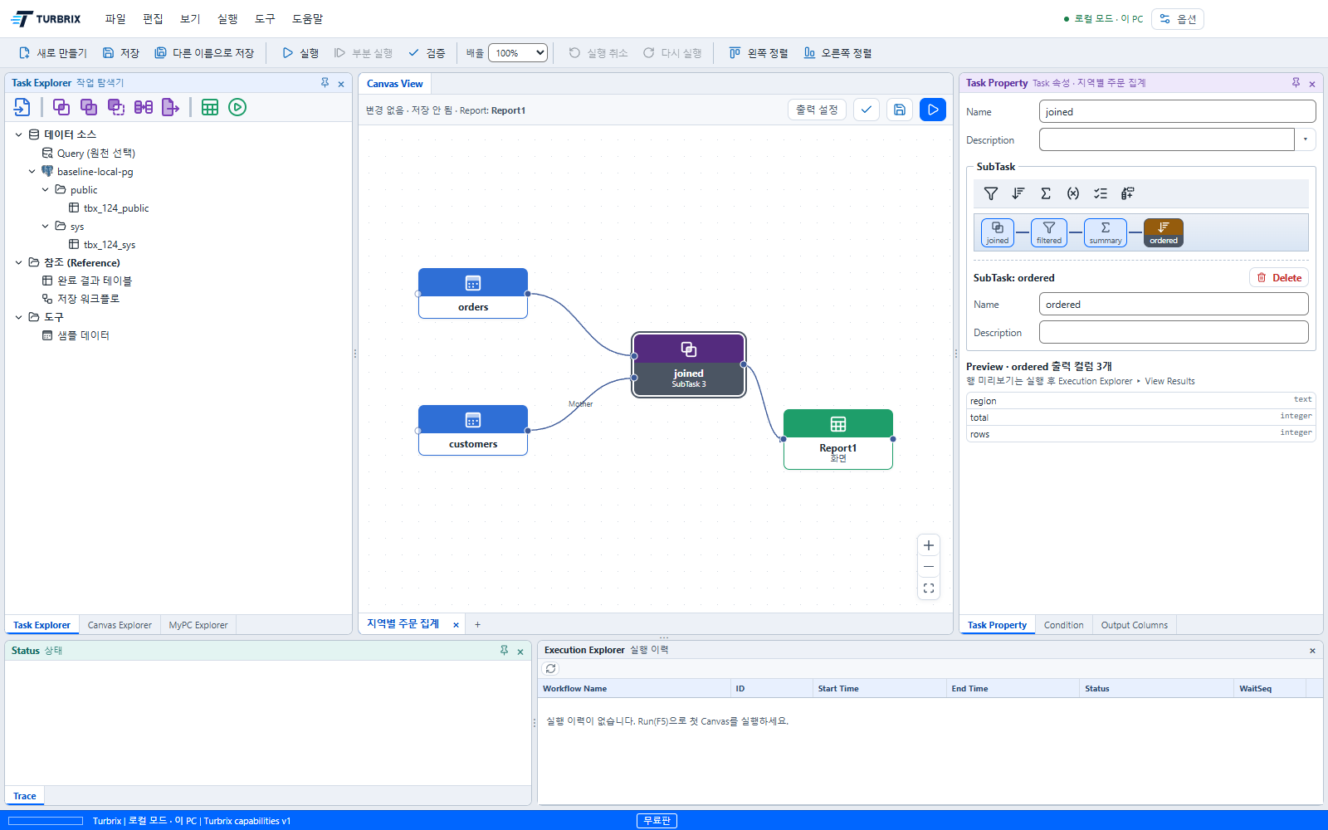1328x830 pixels.
Task: Select the tbx_124_public table
Action: click(x=109, y=208)
